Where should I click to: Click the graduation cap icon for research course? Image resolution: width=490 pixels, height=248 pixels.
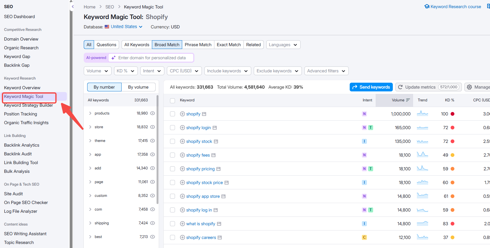pos(427,7)
